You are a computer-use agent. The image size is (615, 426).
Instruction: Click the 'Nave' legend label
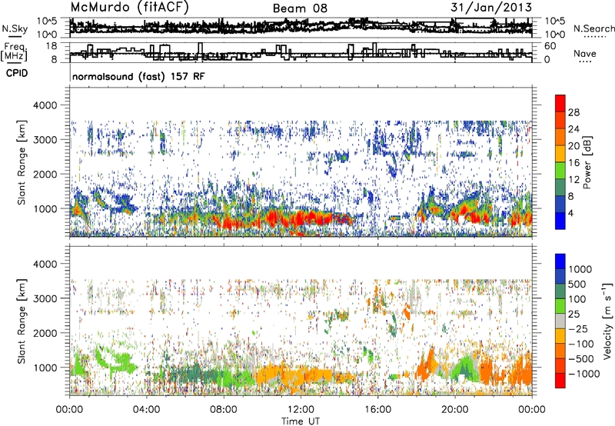tap(584, 53)
